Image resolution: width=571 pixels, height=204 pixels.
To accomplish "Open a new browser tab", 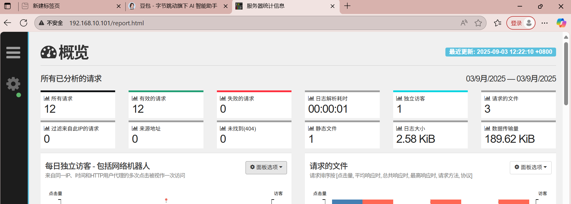I will (347, 6).
